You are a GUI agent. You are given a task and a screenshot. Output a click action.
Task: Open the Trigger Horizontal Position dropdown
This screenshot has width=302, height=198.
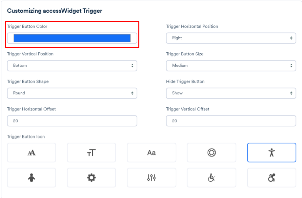pos(231,38)
